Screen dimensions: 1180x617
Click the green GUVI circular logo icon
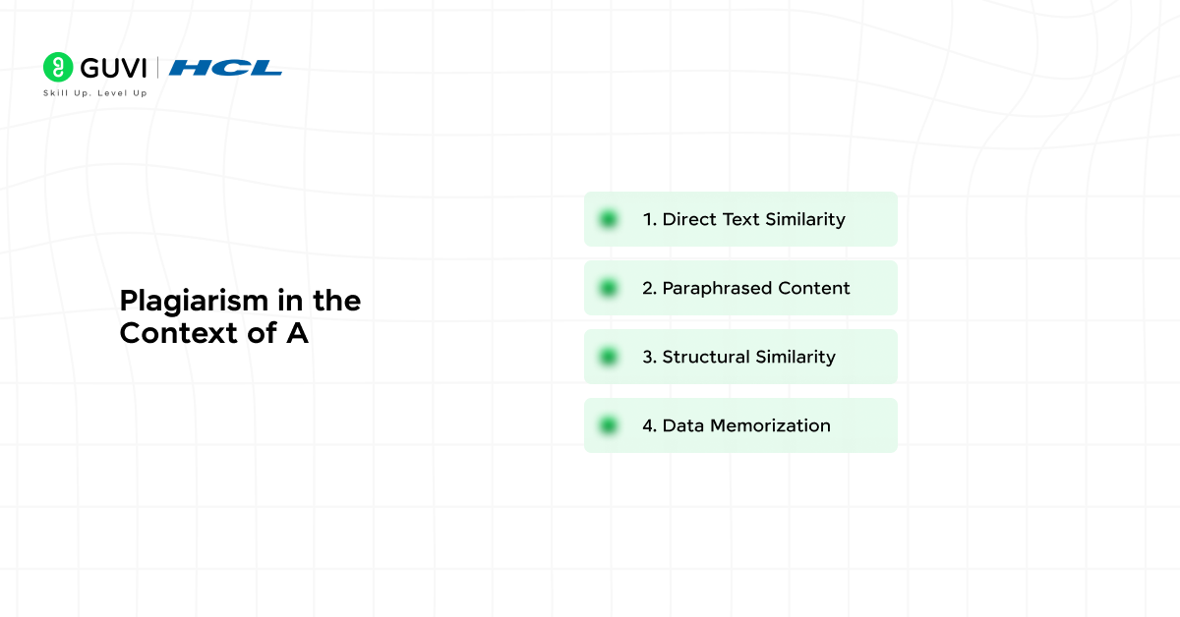(x=58, y=67)
